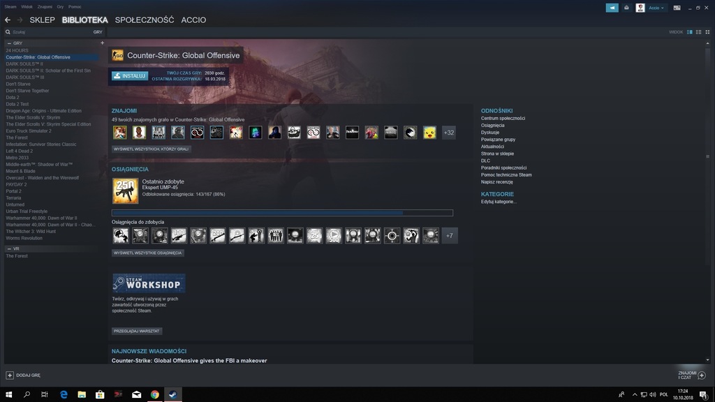Viewport: 715px width, 402px height.
Task: Open the Steam menu
Action: click(x=10, y=7)
